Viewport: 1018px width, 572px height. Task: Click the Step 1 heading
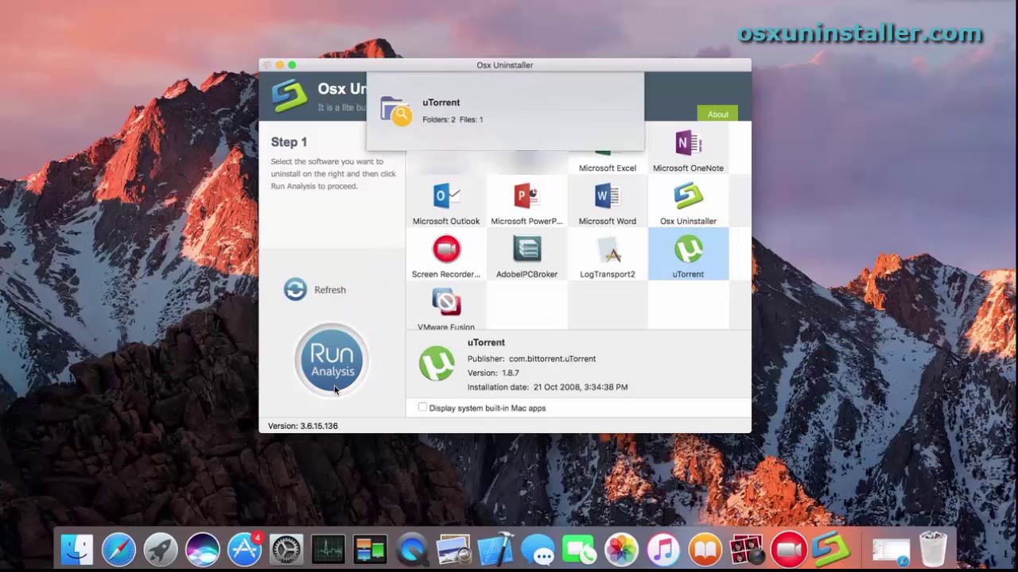tap(289, 142)
